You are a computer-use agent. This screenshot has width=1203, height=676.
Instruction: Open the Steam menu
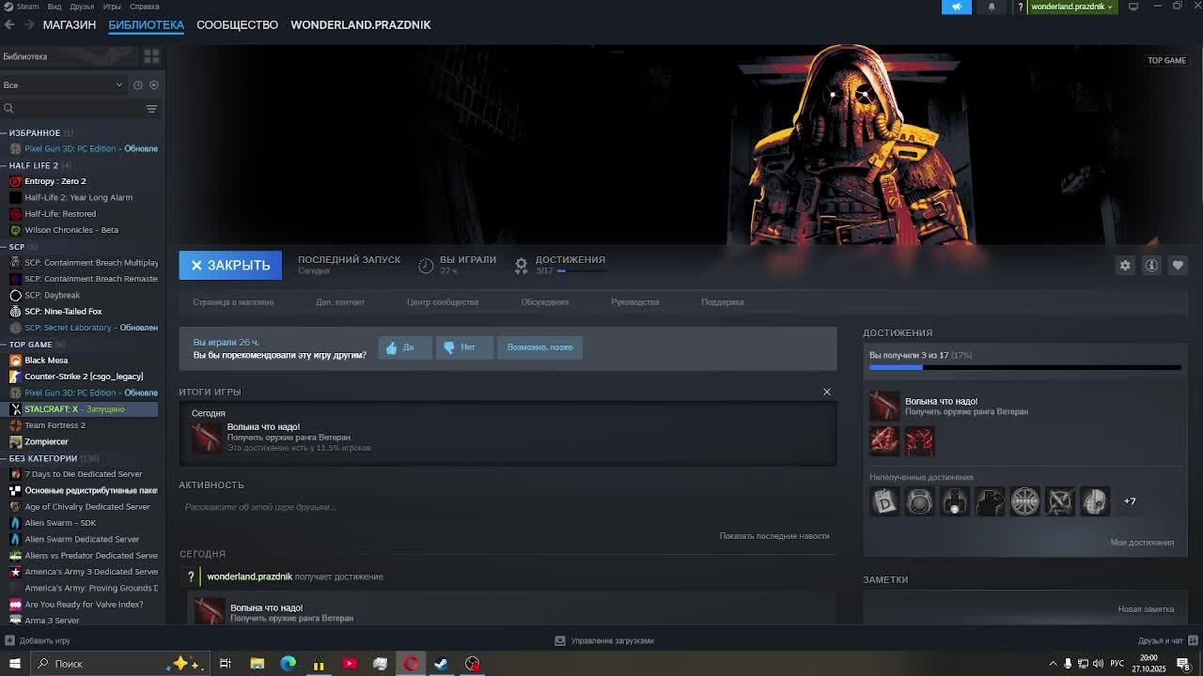point(22,7)
